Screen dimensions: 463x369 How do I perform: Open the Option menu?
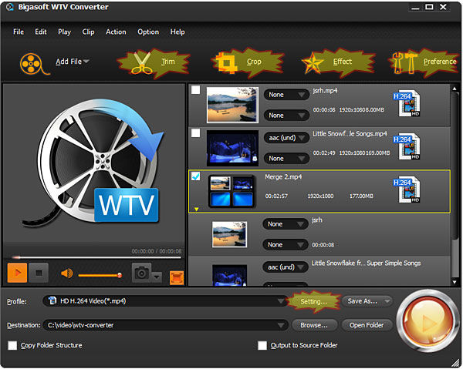pos(148,32)
